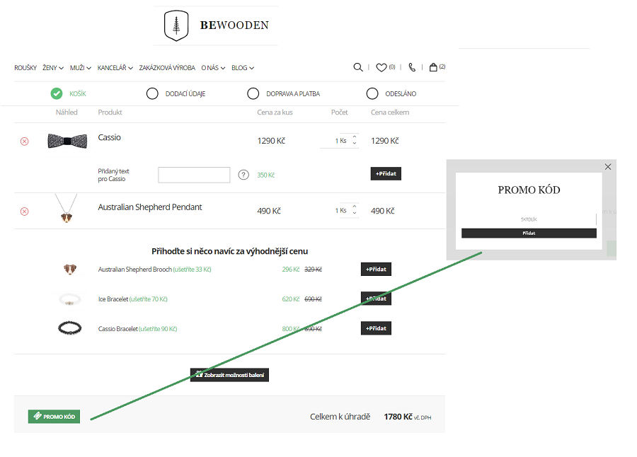
Task: Click the BeWooden wordmark text
Action: pyautogui.click(x=234, y=25)
